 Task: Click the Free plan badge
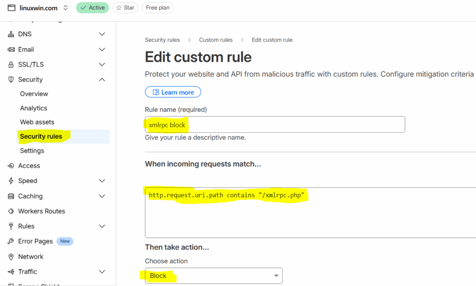tap(158, 8)
